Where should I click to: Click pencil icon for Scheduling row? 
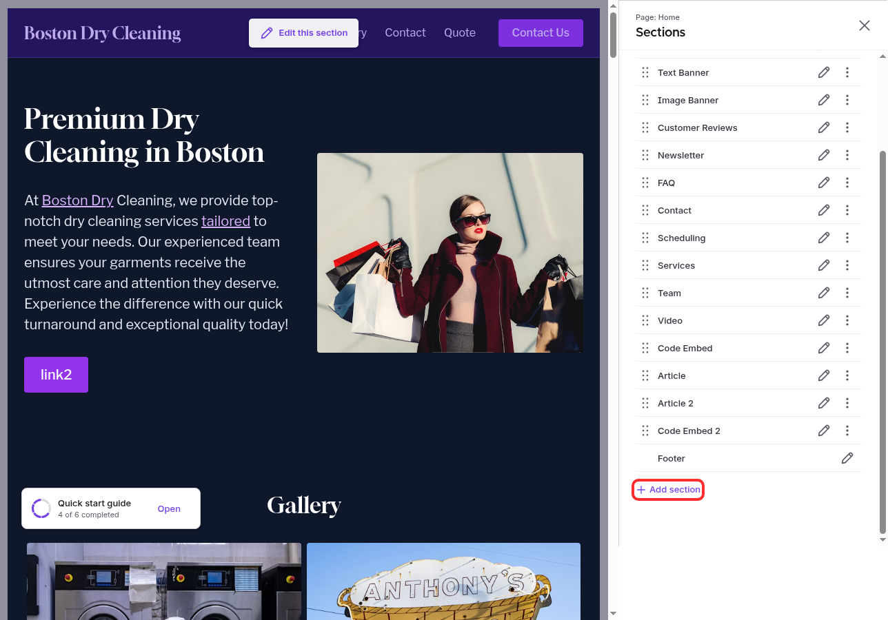(x=824, y=238)
